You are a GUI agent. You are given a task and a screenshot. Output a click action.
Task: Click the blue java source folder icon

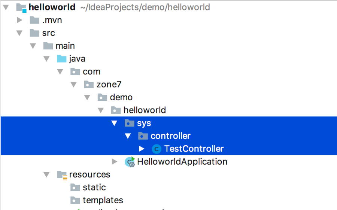pyautogui.click(x=62, y=59)
